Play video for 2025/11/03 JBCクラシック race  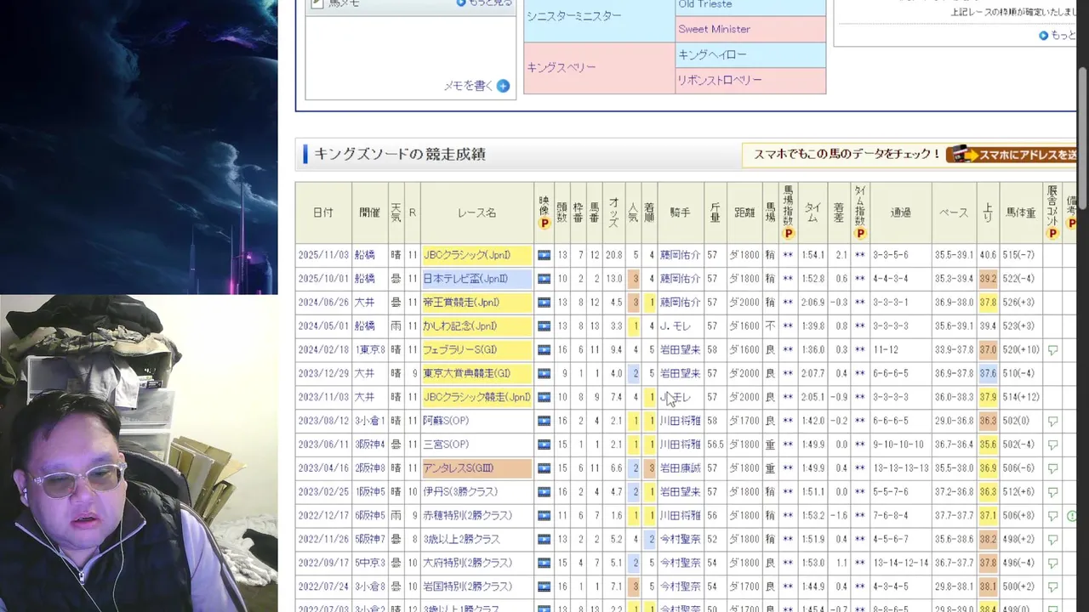pos(544,255)
